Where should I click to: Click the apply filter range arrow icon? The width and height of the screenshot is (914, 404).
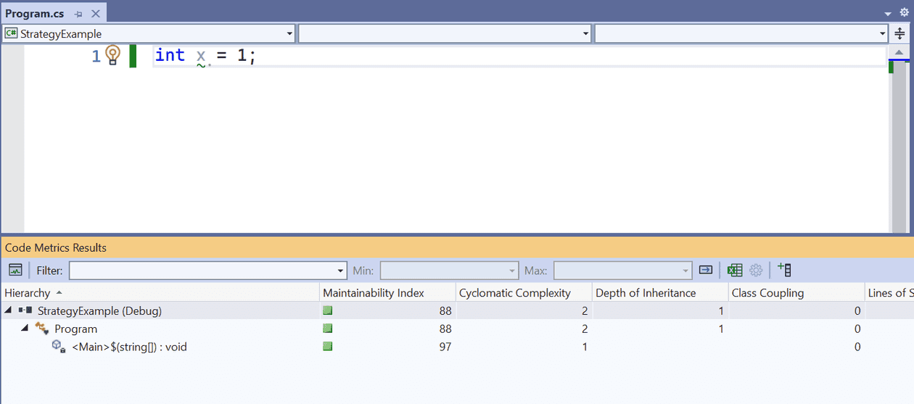coord(706,271)
